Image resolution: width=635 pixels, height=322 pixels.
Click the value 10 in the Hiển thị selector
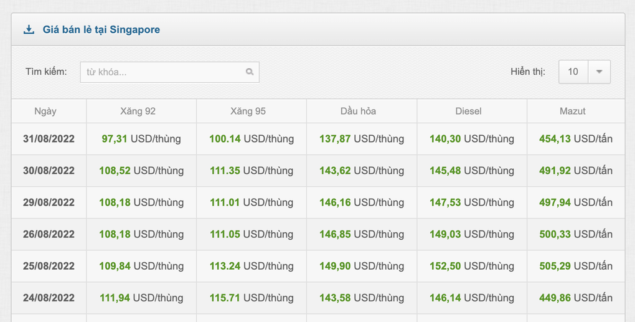(573, 72)
